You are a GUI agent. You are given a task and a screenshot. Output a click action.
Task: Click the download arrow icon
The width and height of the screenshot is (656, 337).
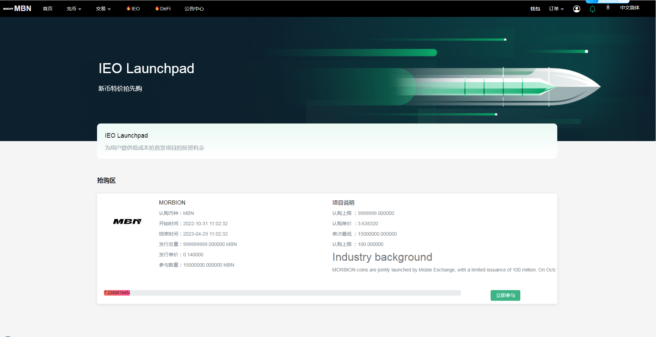tap(608, 7)
